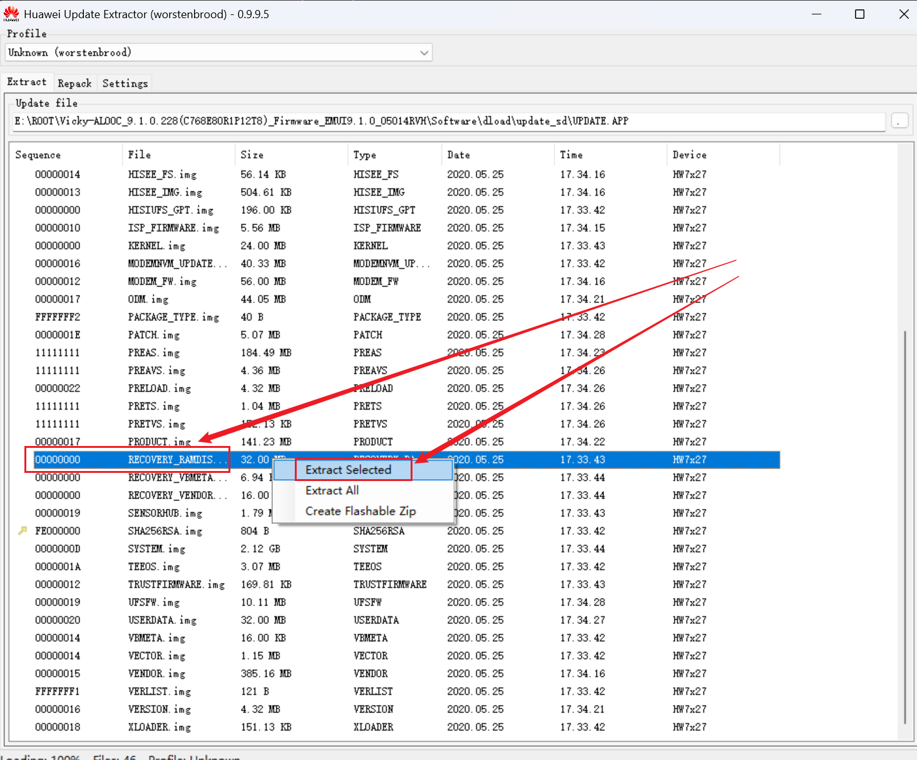Choose Extract All from context menu

[x=332, y=490]
